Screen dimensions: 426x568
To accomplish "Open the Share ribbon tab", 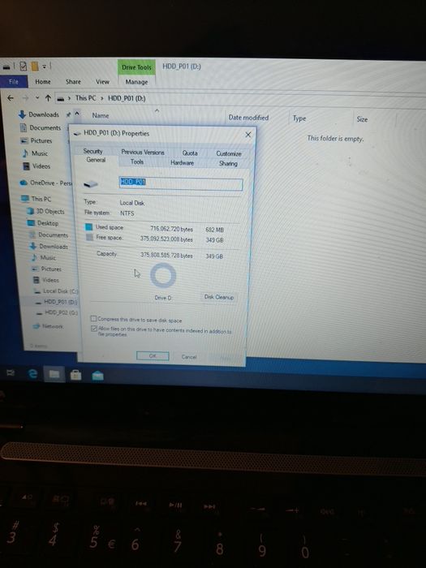I will (x=73, y=81).
